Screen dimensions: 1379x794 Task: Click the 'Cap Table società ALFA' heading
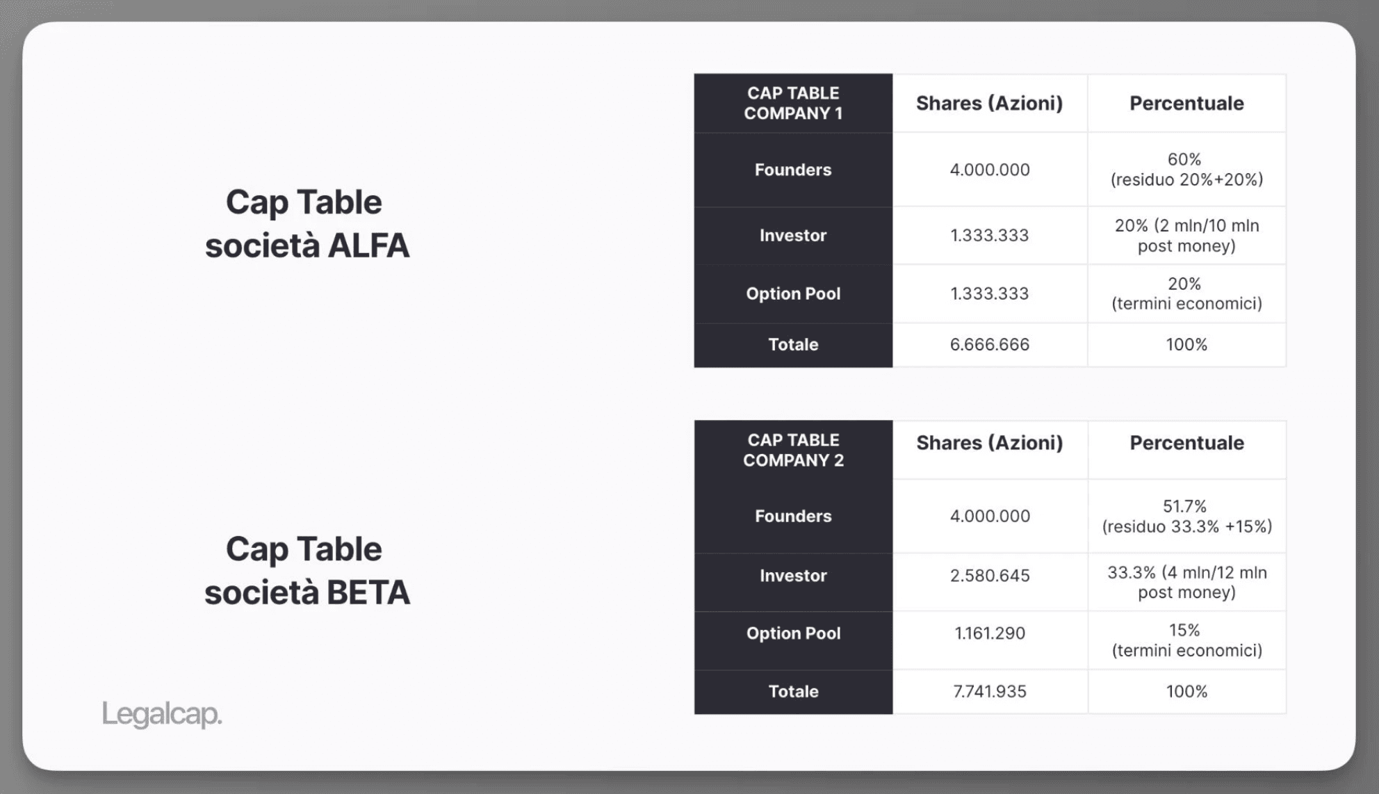307,223
